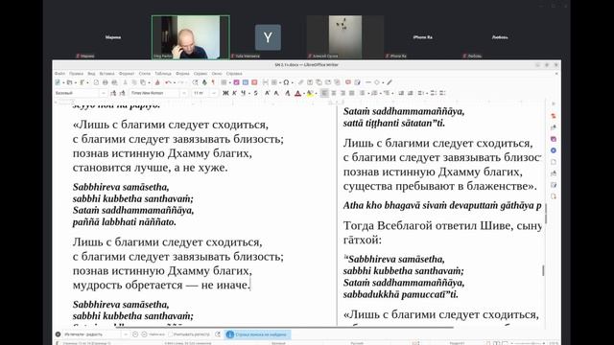
Task: Open the paragraph style dropdown
Action: click(104, 93)
